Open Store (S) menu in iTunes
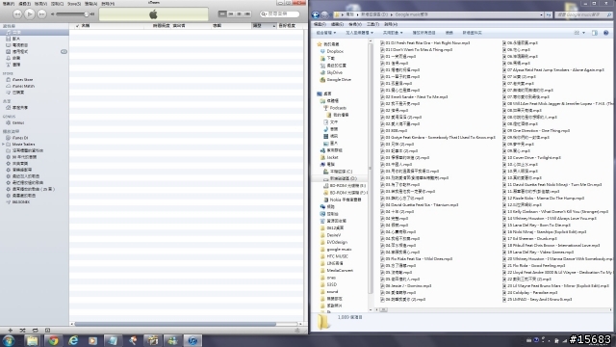 pos(74,4)
